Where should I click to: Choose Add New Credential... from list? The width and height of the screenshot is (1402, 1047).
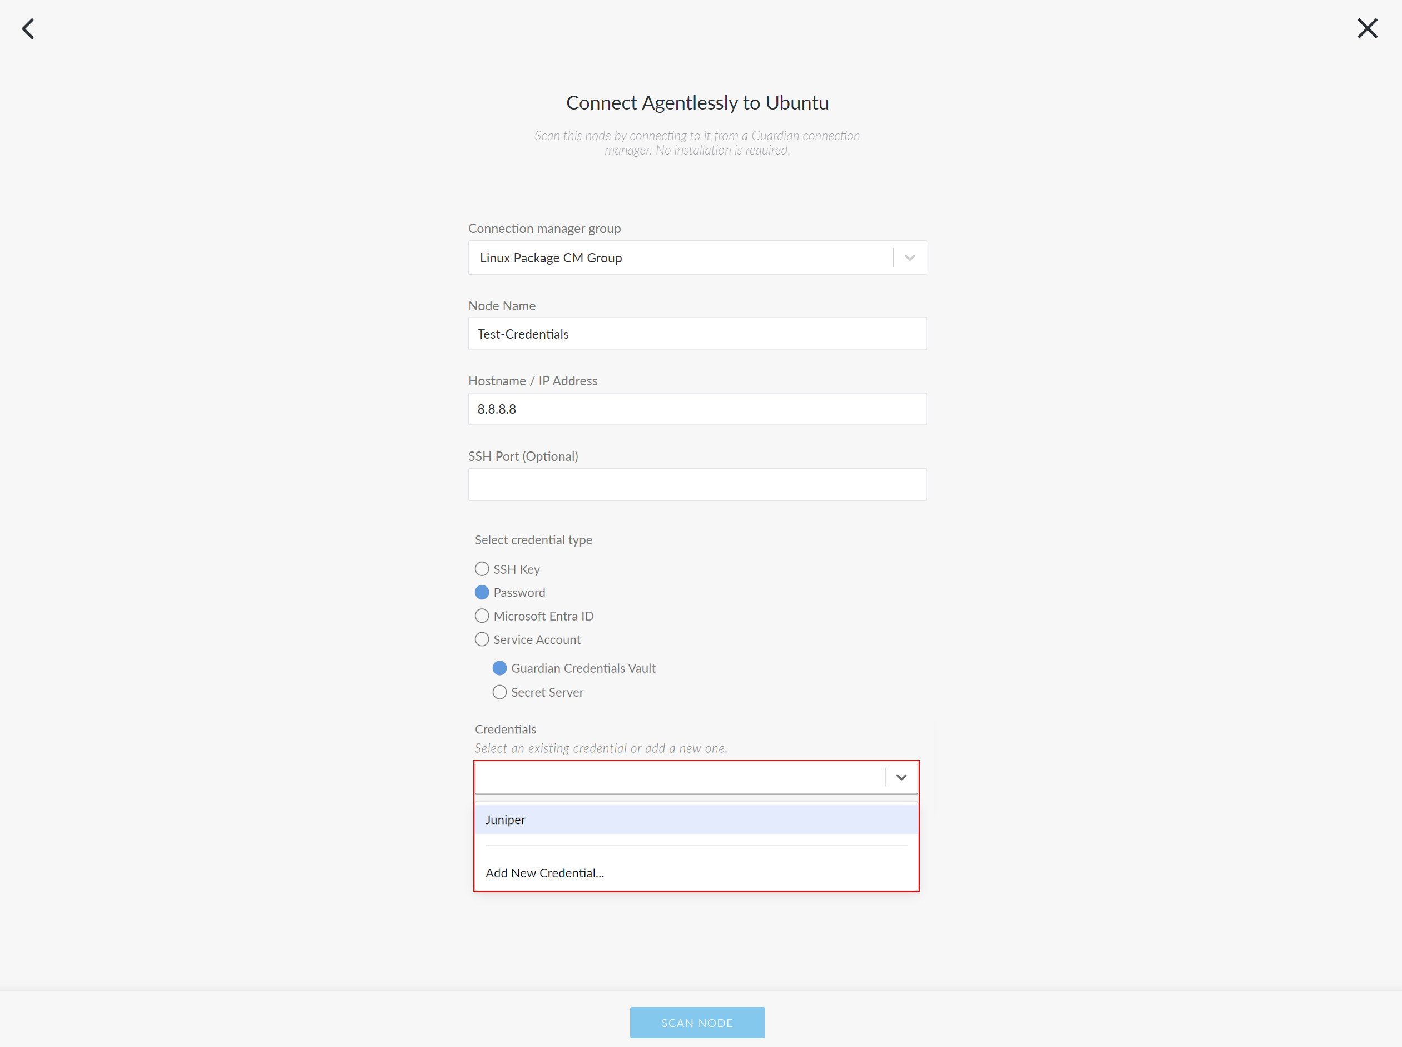[x=696, y=873]
